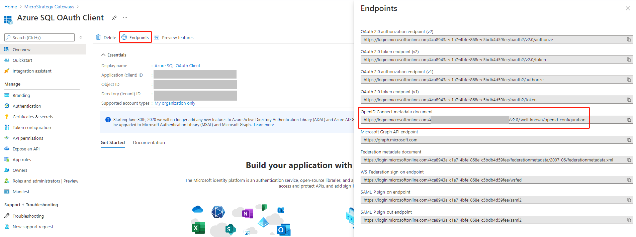
Task: Click the My organization only link
Action: (x=175, y=103)
